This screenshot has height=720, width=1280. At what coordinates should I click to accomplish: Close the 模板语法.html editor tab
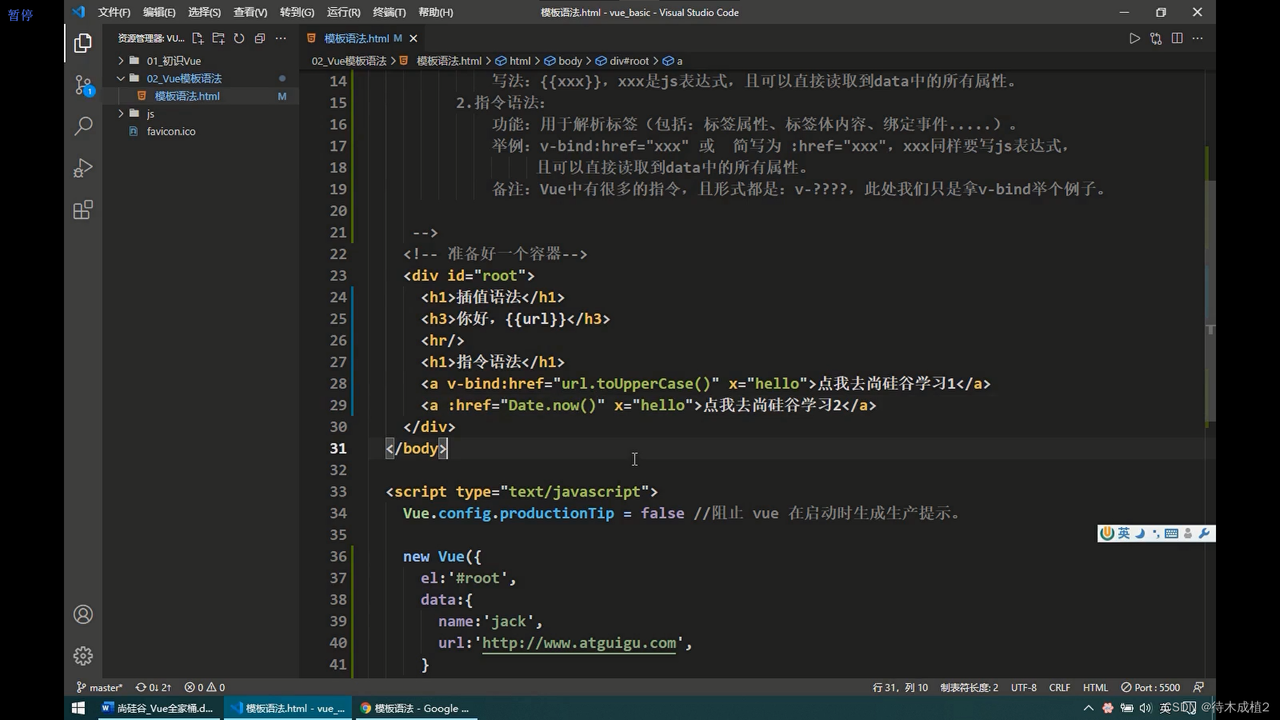click(x=413, y=39)
